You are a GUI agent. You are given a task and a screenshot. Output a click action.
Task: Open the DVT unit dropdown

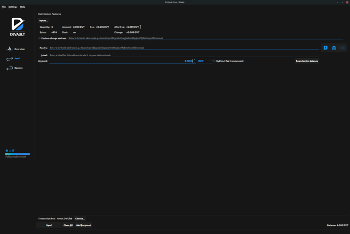click(x=205, y=61)
